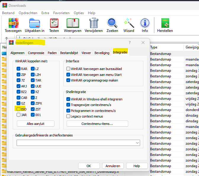
Task: Click the Testen checklist icon
Action: tap(54, 23)
